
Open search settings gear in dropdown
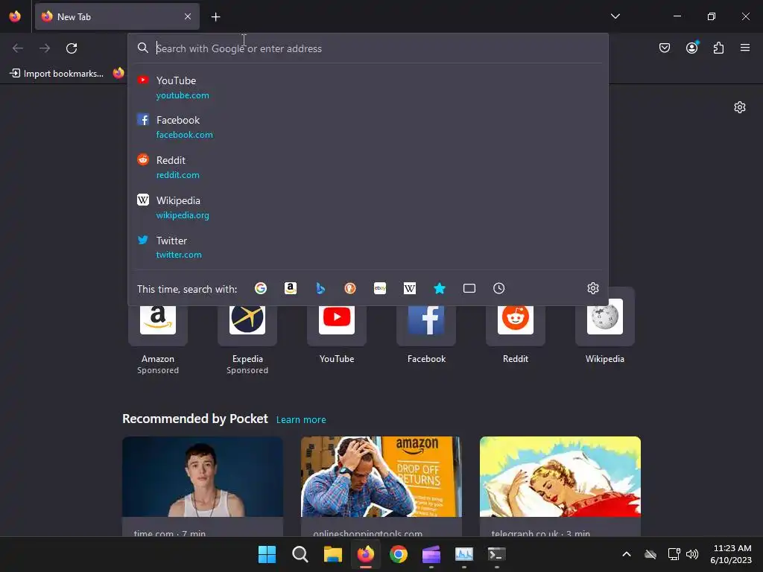(x=592, y=288)
